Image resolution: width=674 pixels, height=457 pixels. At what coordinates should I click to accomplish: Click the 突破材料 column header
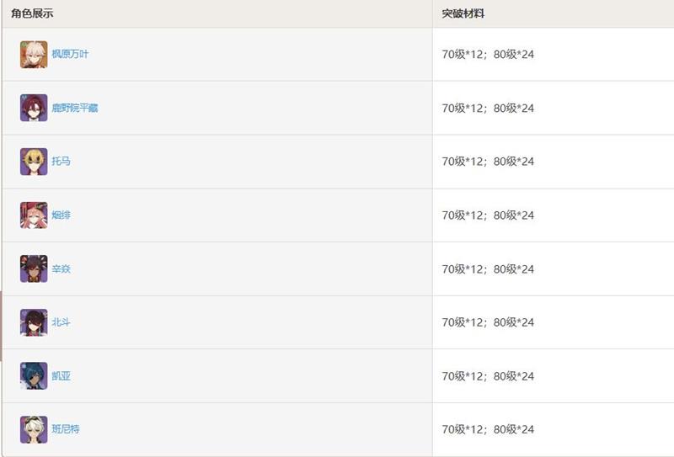point(463,14)
